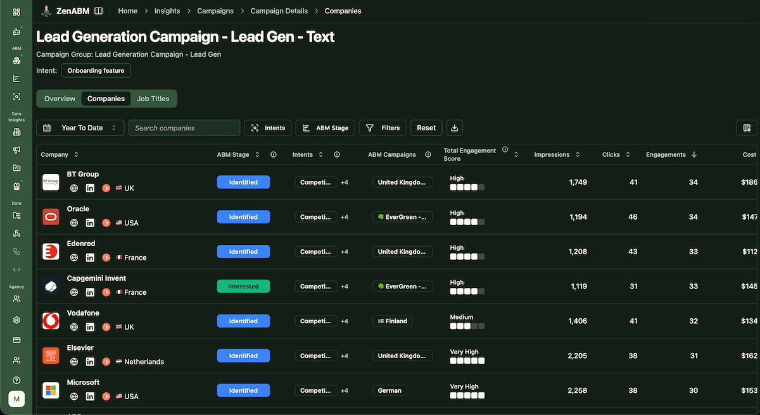Open the Year To Date date range dropdown
The height and width of the screenshot is (415, 760).
pos(80,127)
